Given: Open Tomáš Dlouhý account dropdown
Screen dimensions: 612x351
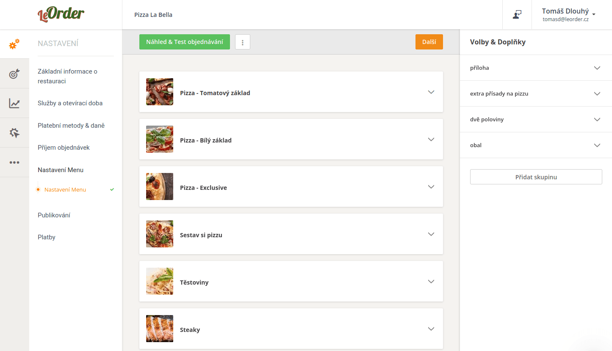Looking at the screenshot, I should [x=568, y=14].
